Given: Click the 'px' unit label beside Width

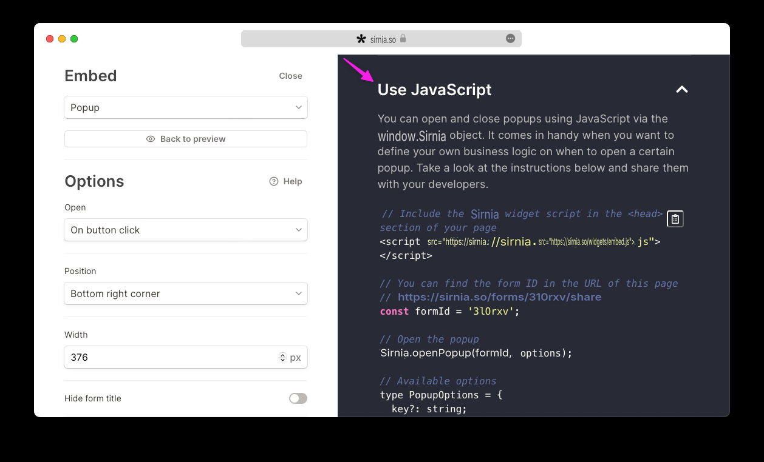Looking at the screenshot, I should point(295,358).
